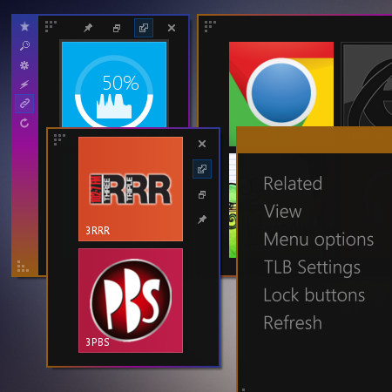Launch the Google Chrome tile
The image size is (392, 392).
[281, 84]
